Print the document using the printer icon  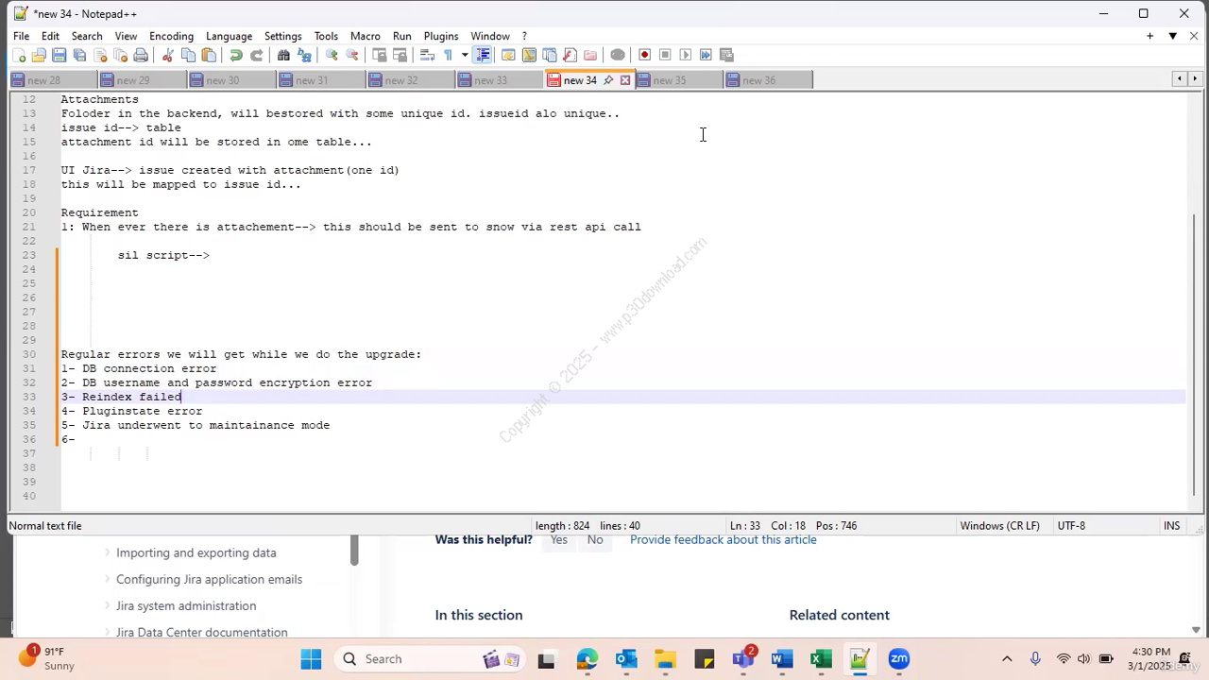point(141,55)
